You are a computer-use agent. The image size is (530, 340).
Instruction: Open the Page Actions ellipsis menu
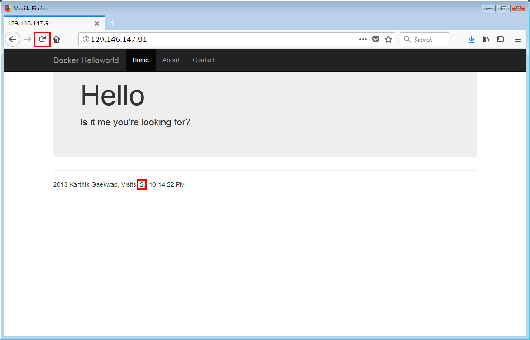(x=363, y=39)
